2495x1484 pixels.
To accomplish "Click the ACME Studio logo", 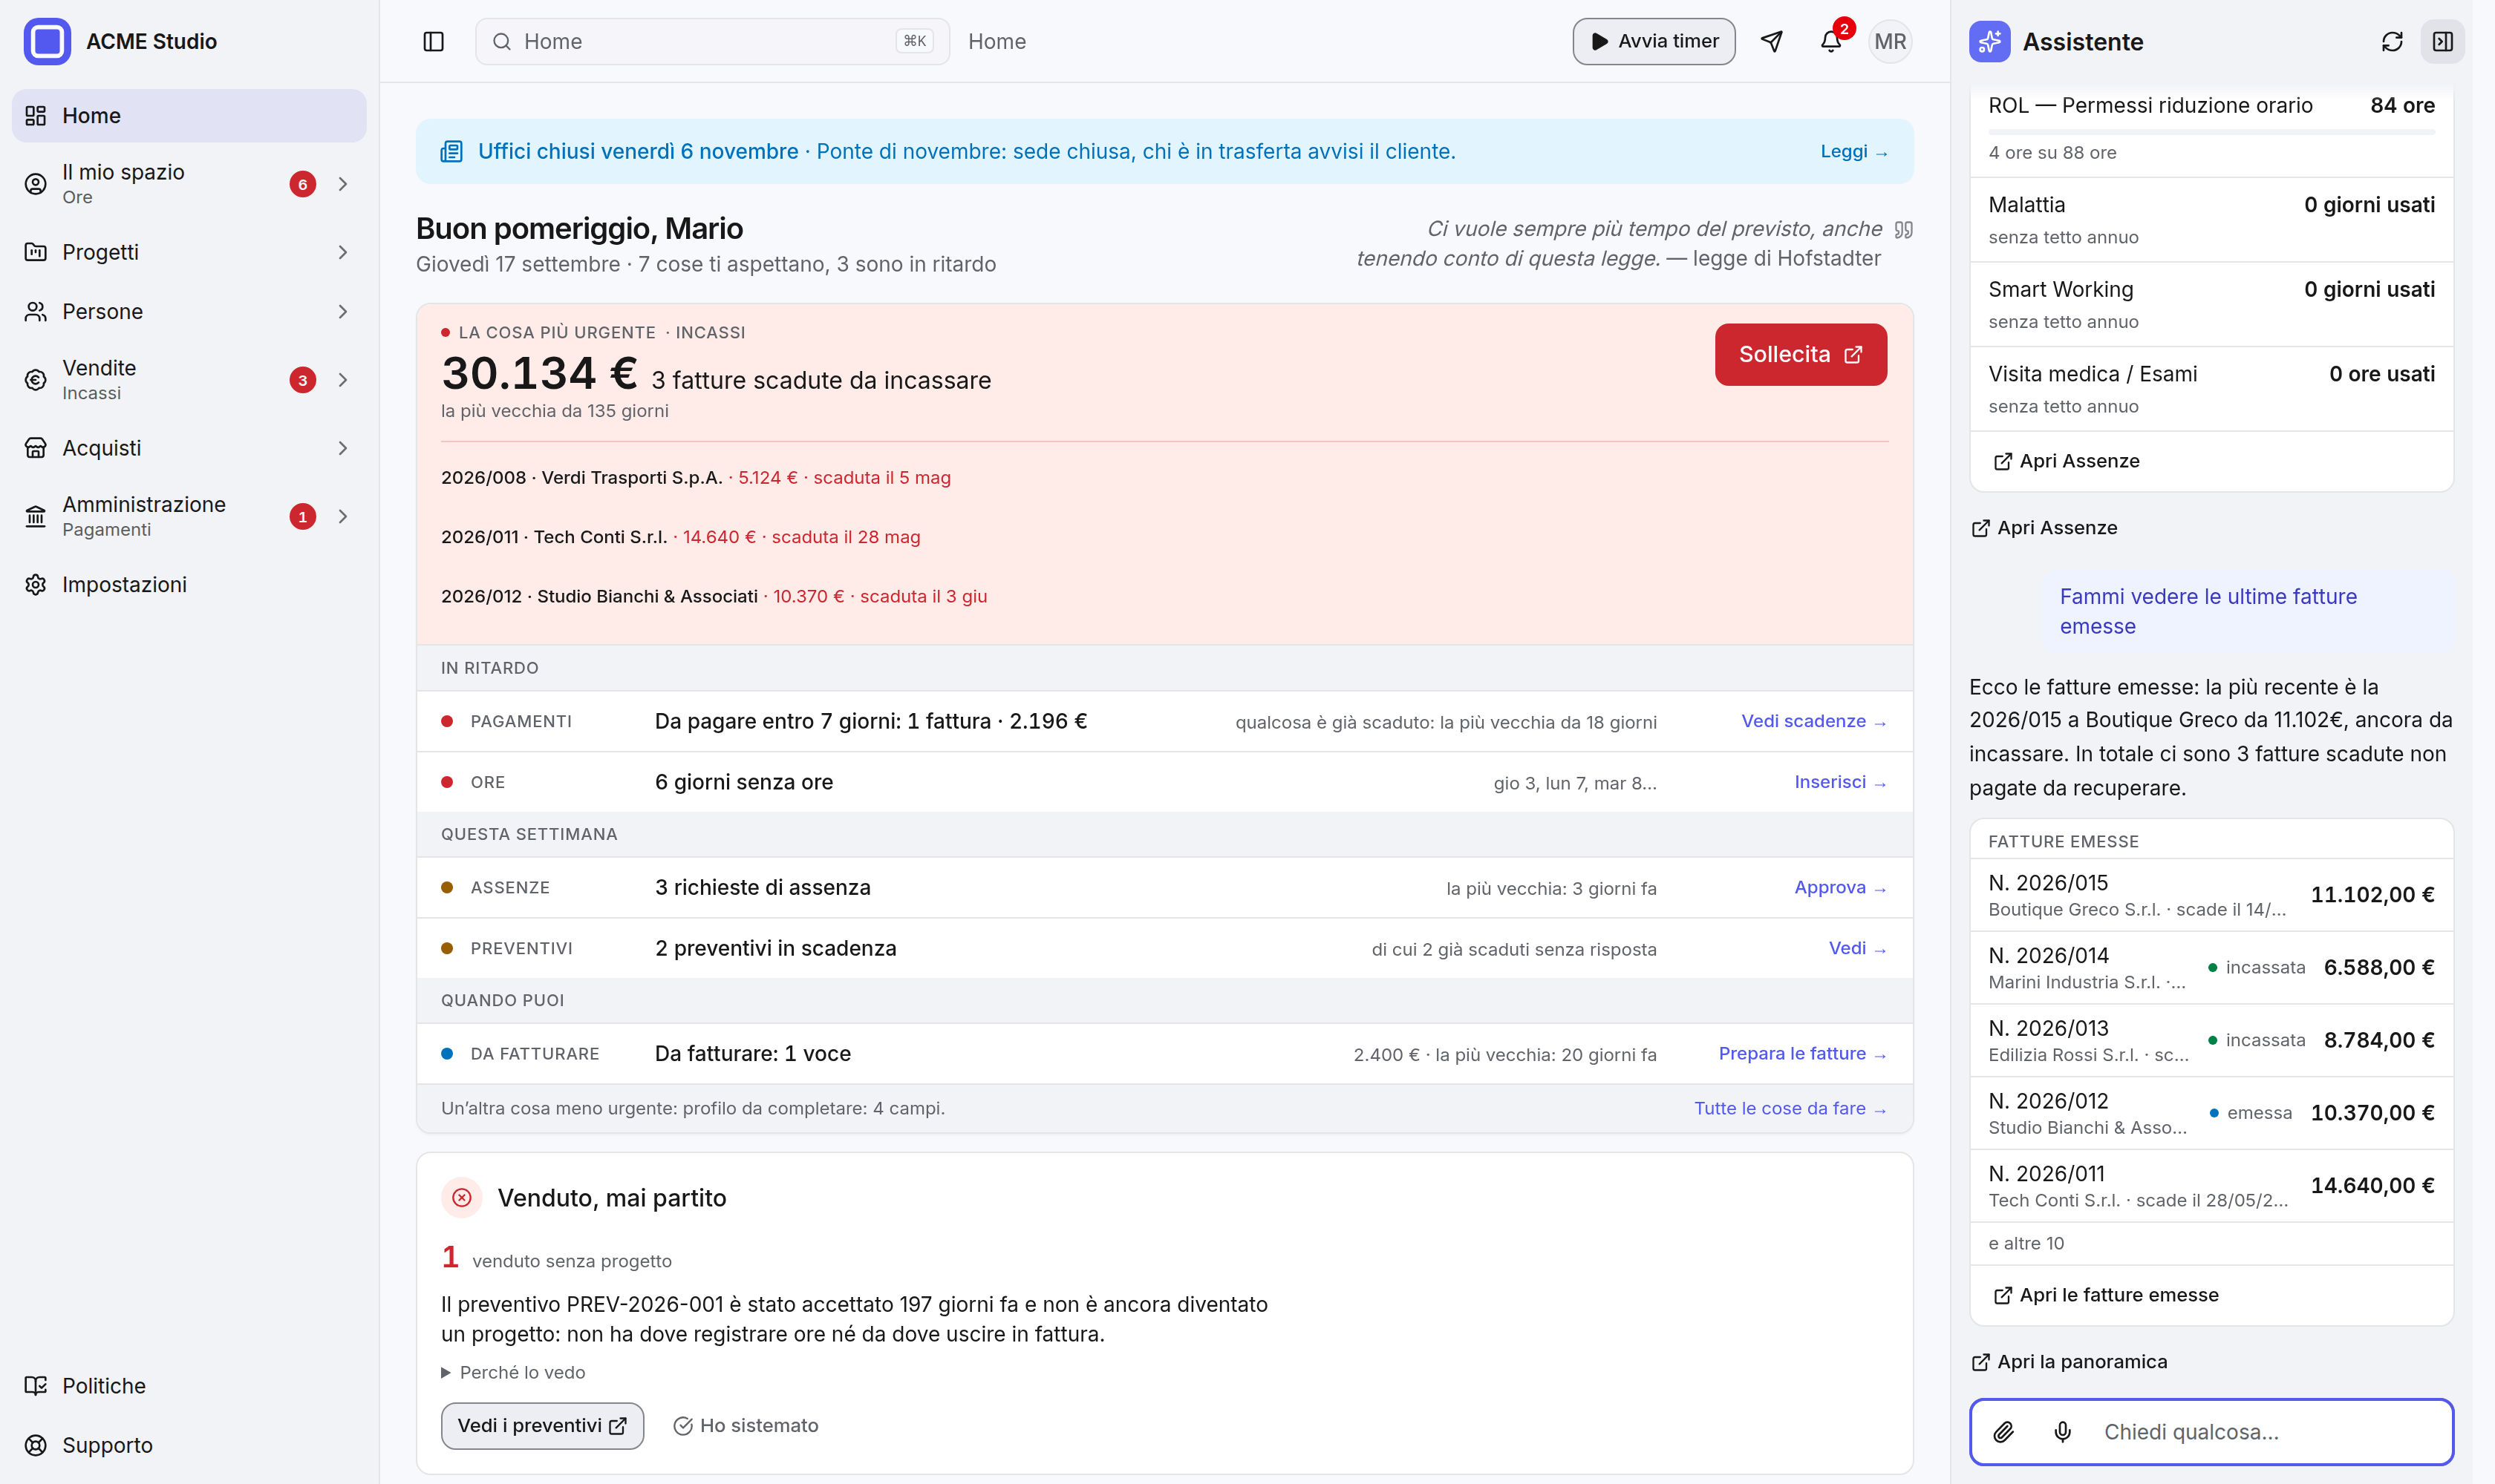I will [x=47, y=41].
